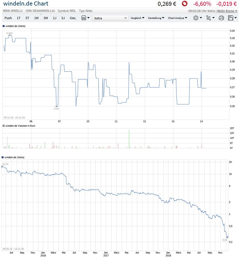The width and height of the screenshot is (239, 259).
Task: Select the 1J one-year range button
Action: tap(55, 18)
